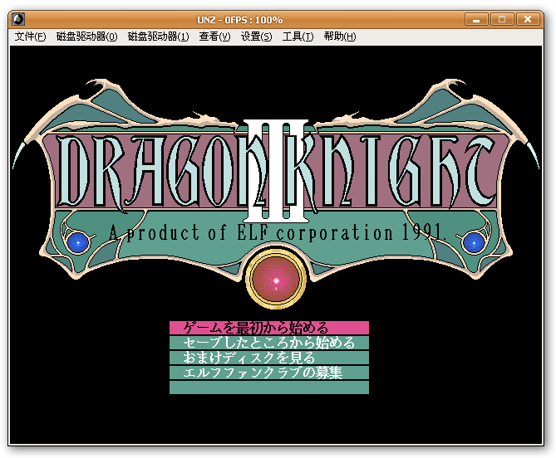This screenshot has width=556, height=458.
Task: Minimize the UNZ window
Action: [476, 19]
